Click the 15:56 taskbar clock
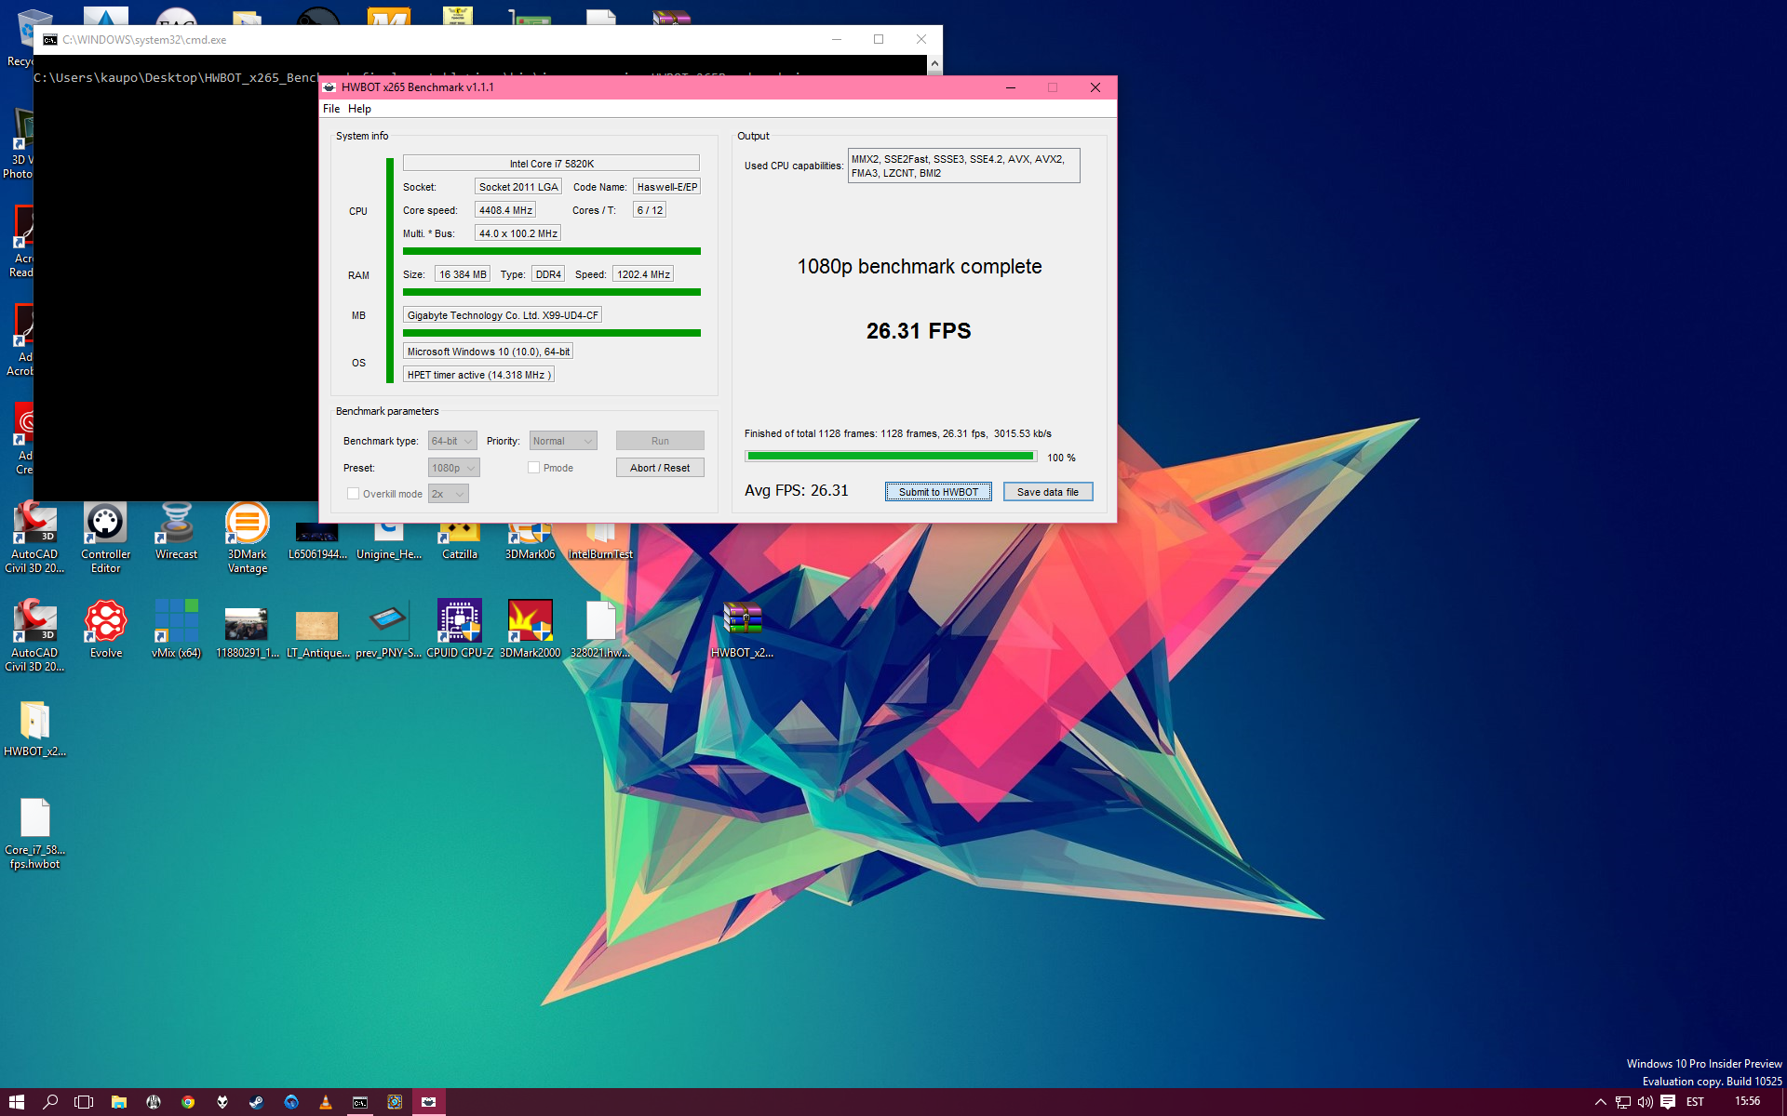 (x=1747, y=1102)
